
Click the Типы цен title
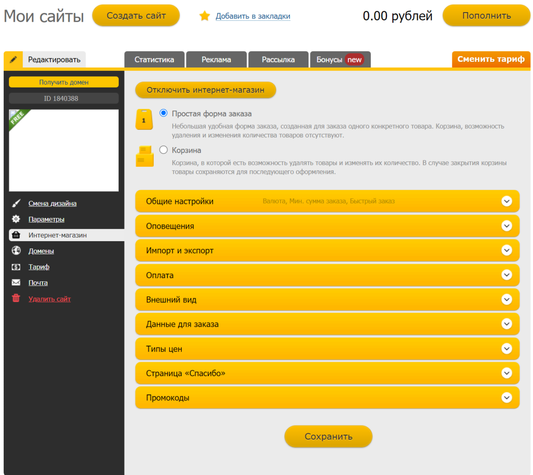[x=164, y=349]
